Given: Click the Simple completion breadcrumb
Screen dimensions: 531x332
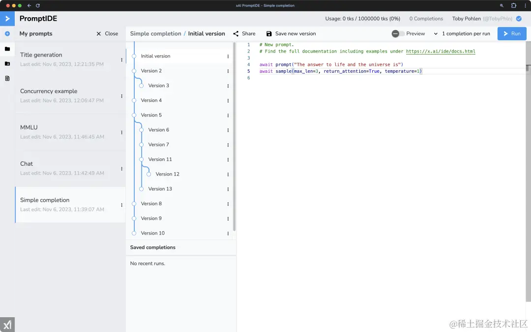Looking at the screenshot, I should (x=155, y=33).
